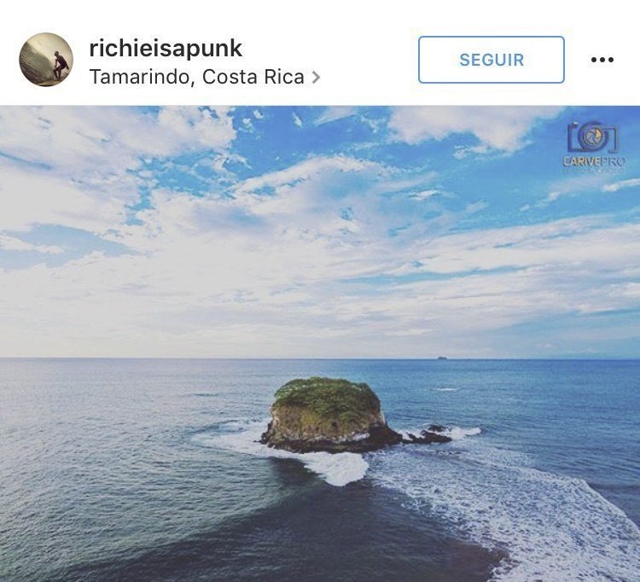Open the richieisapunk username link
Viewport: 640px width, 582px height.
coord(166,49)
